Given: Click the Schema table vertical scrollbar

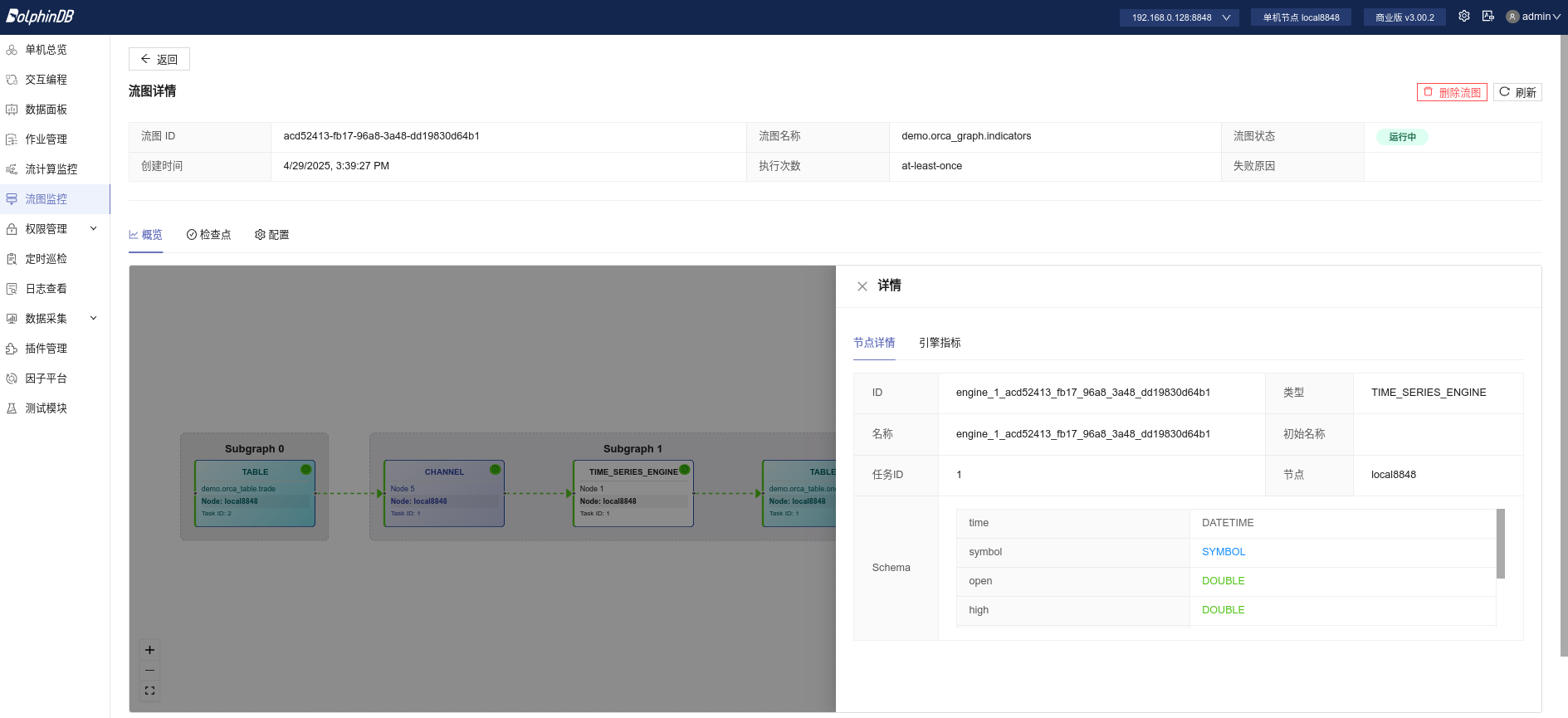Looking at the screenshot, I should (1500, 544).
